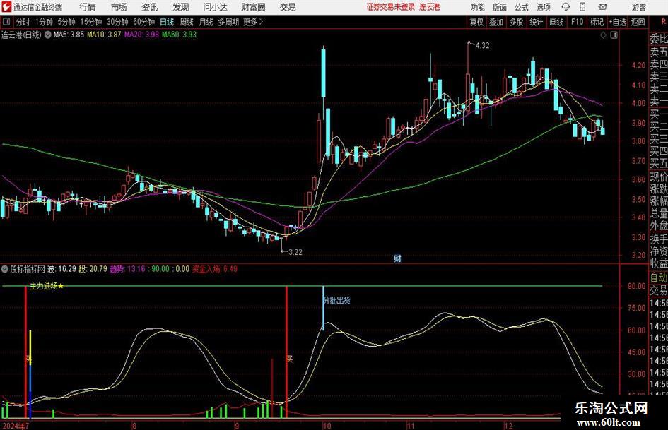Select the 日线 daily period tab
The image size is (668, 430).
click(x=167, y=22)
